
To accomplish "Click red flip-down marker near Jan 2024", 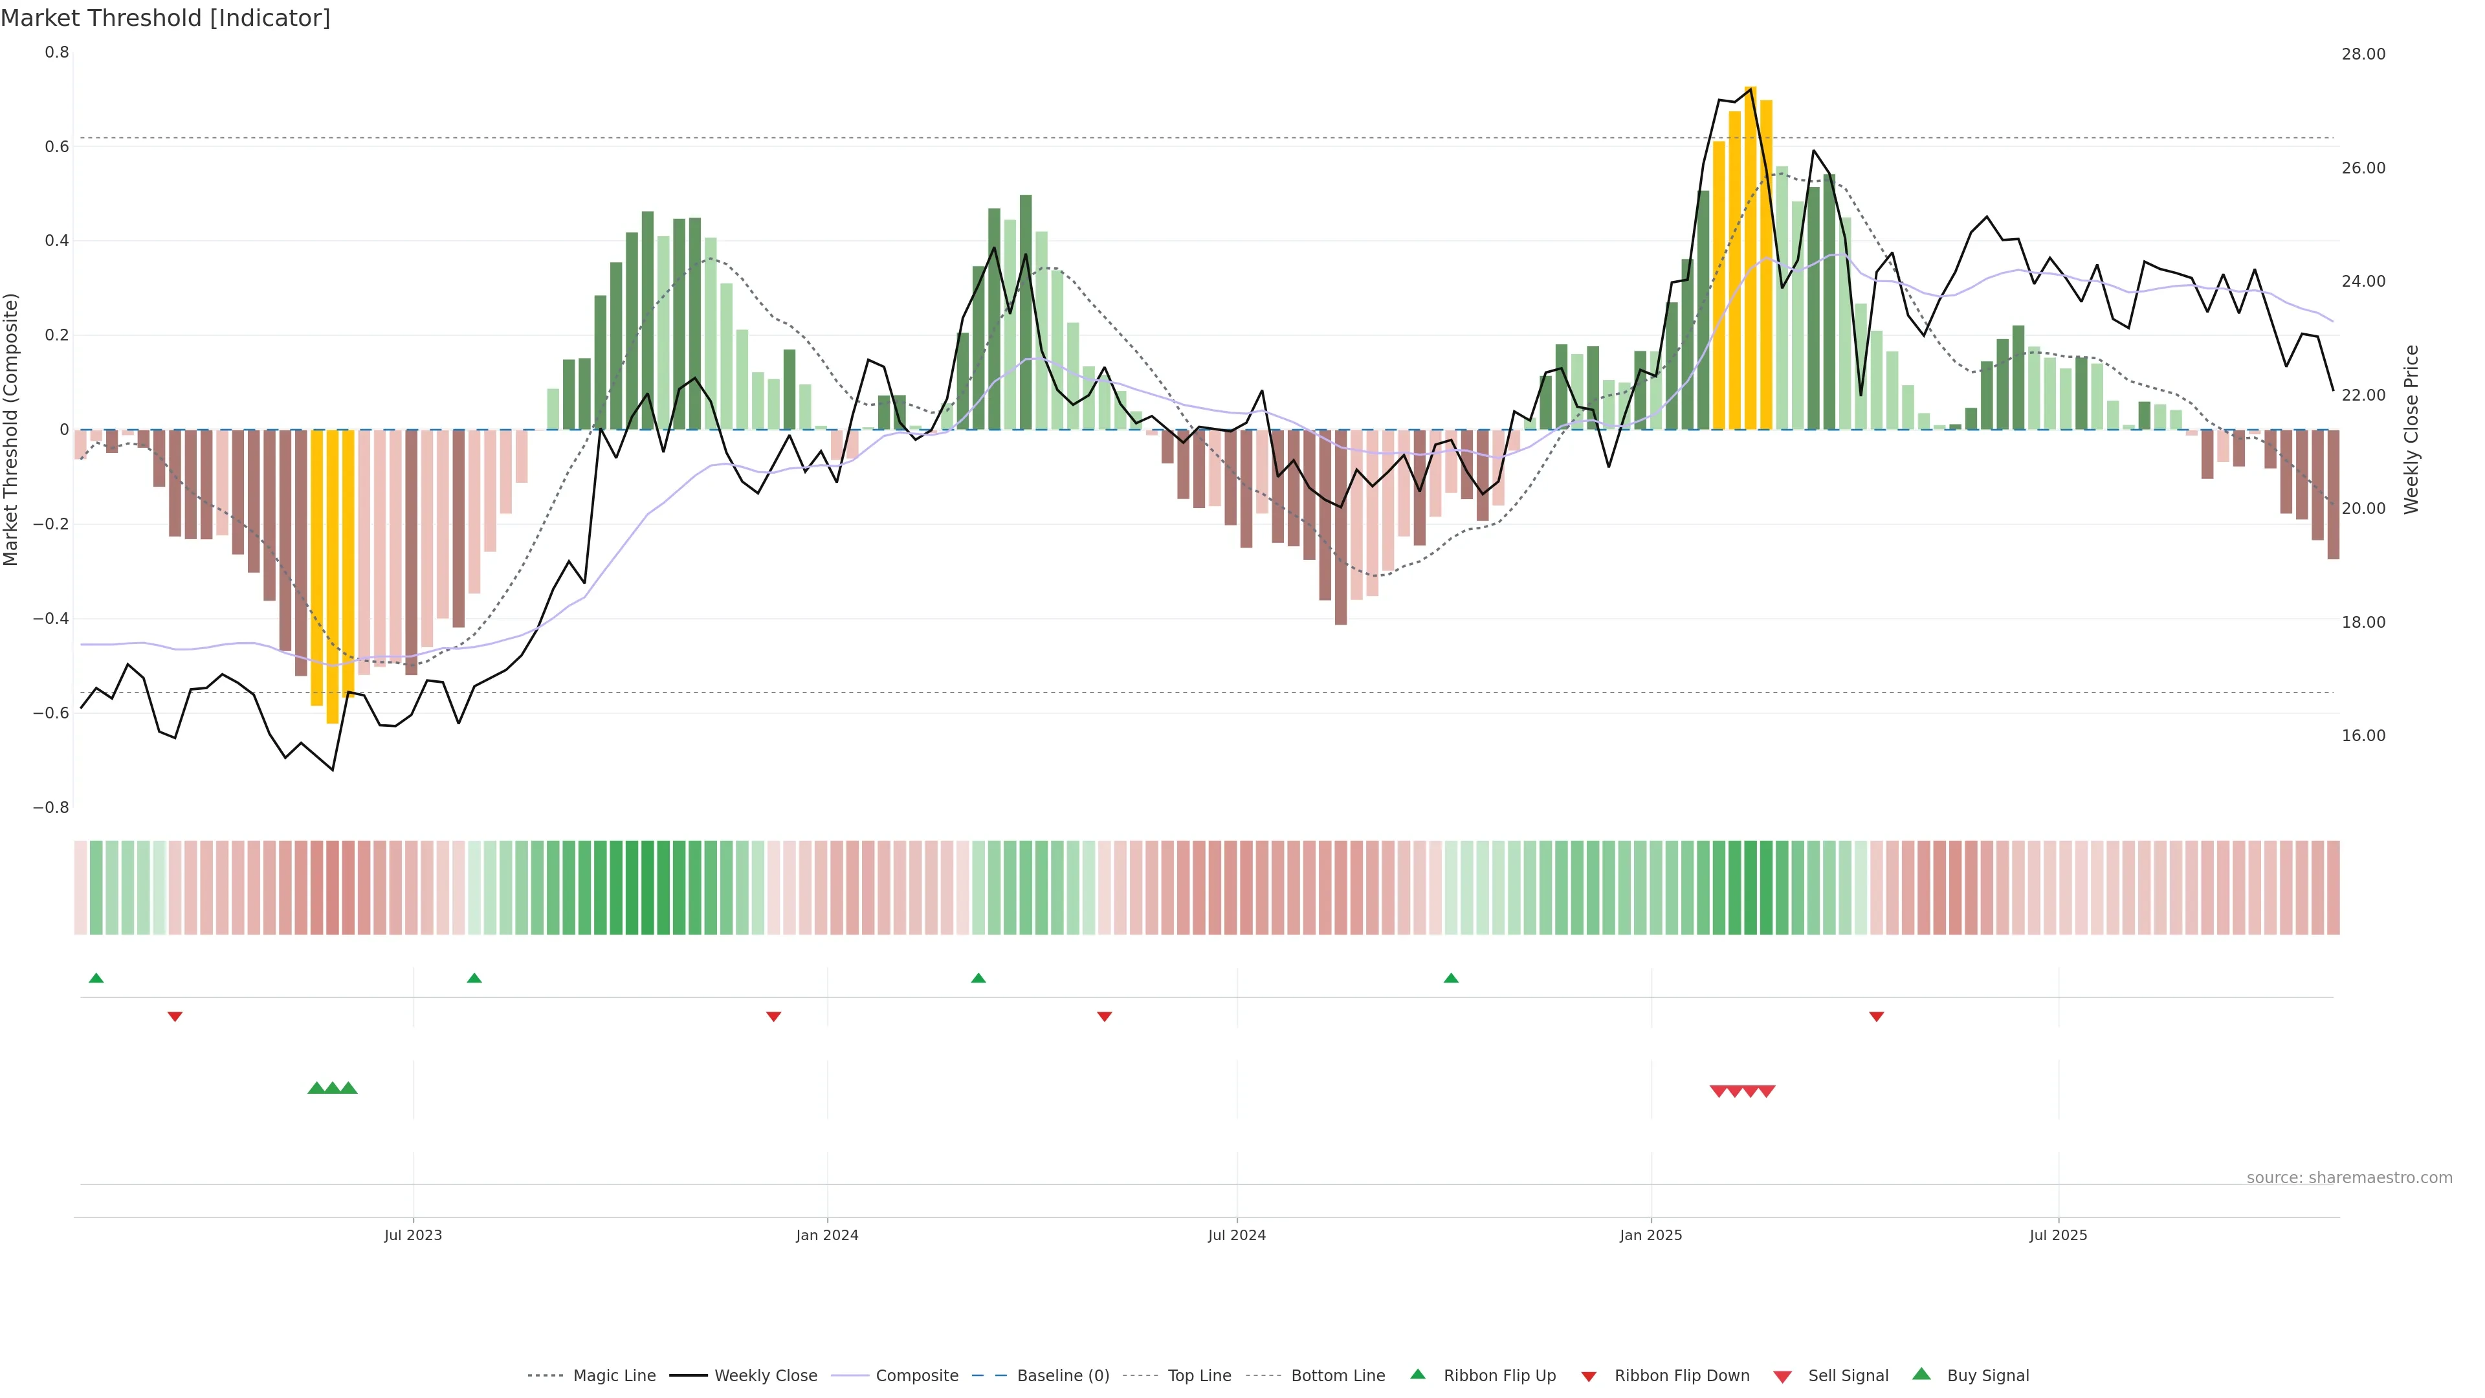I will coord(774,1016).
